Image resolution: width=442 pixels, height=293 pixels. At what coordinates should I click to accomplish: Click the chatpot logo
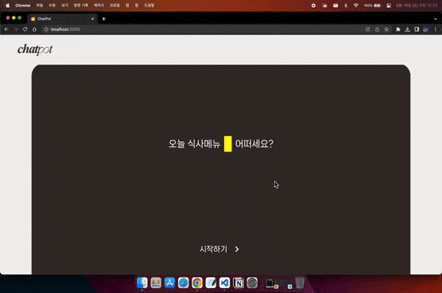pos(35,49)
